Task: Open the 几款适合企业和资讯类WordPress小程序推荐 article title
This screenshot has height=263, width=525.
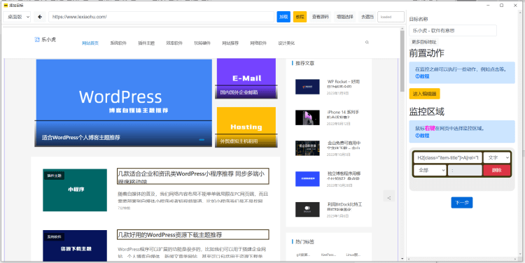Action: (193, 176)
